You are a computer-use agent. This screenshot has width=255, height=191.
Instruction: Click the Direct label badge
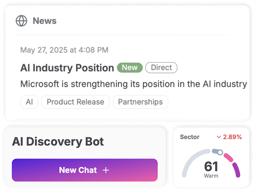(161, 67)
